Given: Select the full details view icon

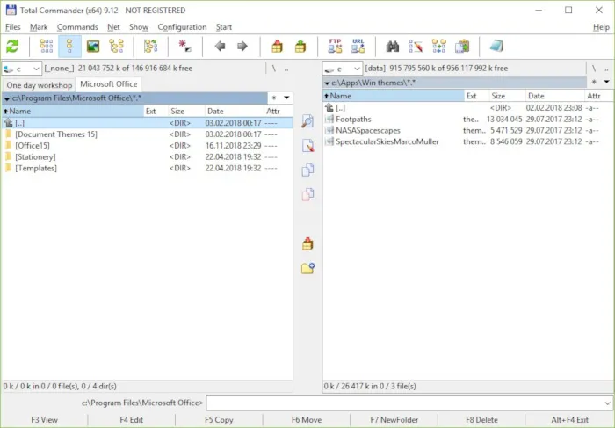Looking at the screenshot, I should coord(69,47).
